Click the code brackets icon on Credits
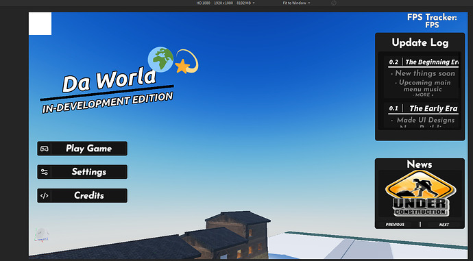The height and width of the screenshot is (261, 473). pos(45,196)
